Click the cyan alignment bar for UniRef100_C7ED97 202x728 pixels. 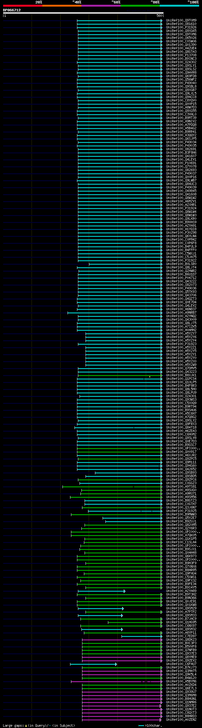pyautogui.click(x=142, y=636)
